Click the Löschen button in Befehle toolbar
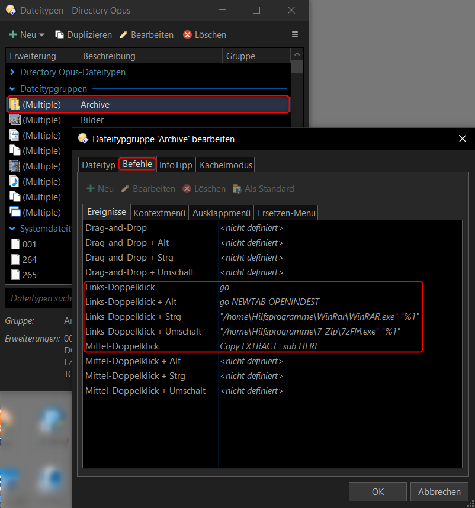Screen dimensions: 475x508 204,188
